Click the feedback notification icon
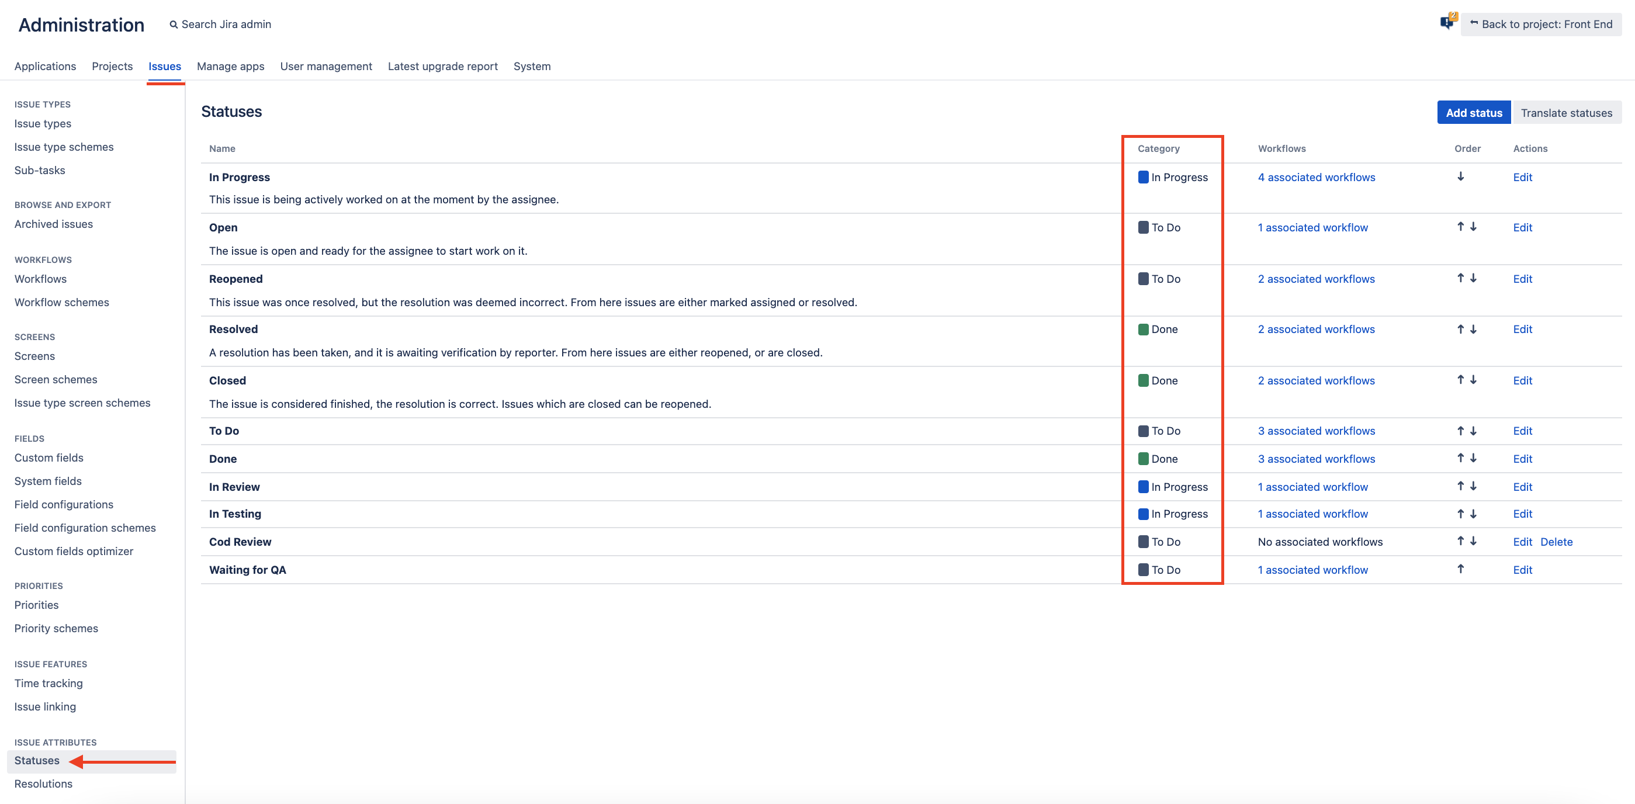 1447,23
